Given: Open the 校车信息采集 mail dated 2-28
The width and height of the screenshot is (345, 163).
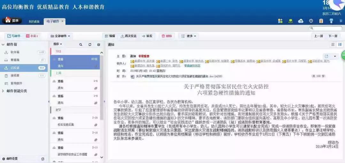Looking at the screenshot, I should click(75, 121).
